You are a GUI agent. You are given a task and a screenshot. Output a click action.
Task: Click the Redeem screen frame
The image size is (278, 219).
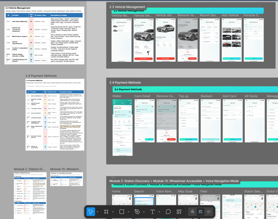click(x=211, y=121)
